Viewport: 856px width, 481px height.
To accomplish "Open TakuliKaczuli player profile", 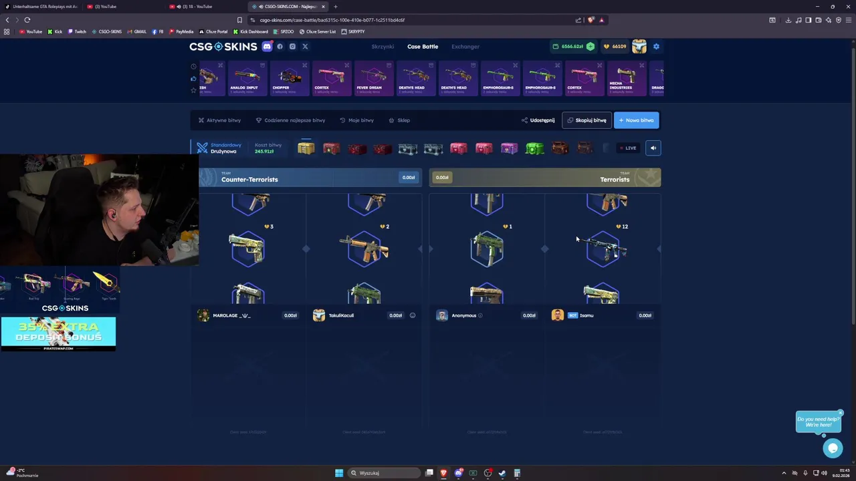I will [341, 315].
